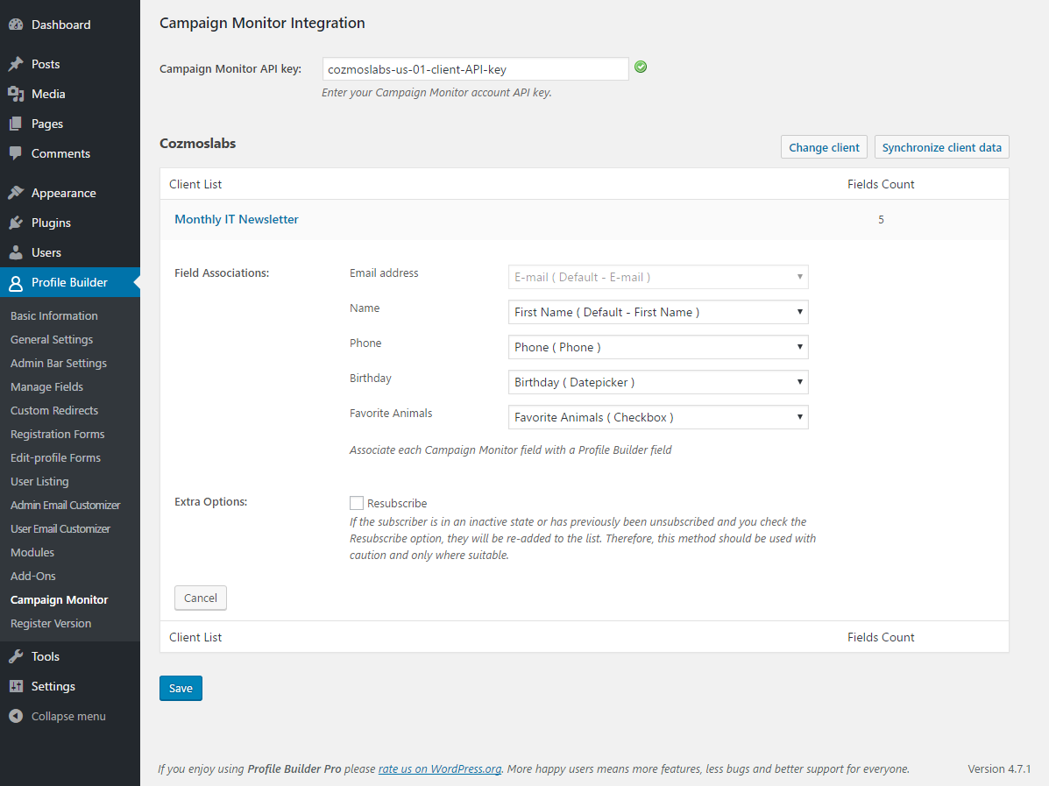Click the Campaign Monitor API key field
Image resolution: width=1049 pixels, height=786 pixels.
(476, 69)
